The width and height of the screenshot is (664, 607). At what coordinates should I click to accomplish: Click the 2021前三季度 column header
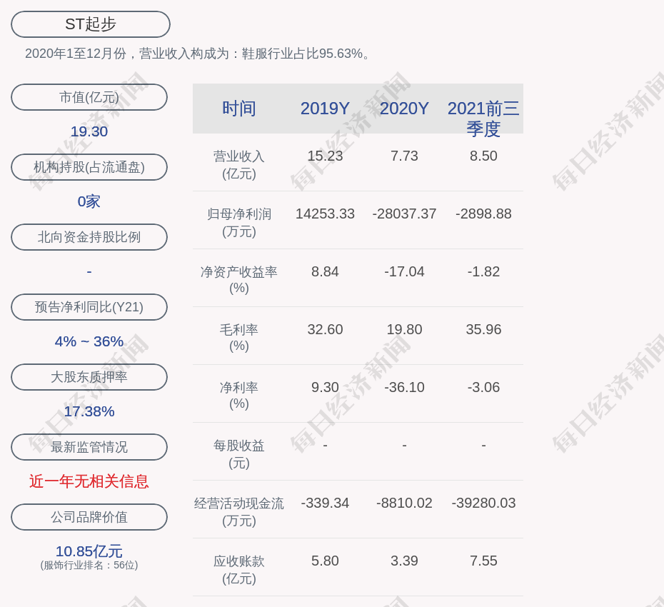483,118
